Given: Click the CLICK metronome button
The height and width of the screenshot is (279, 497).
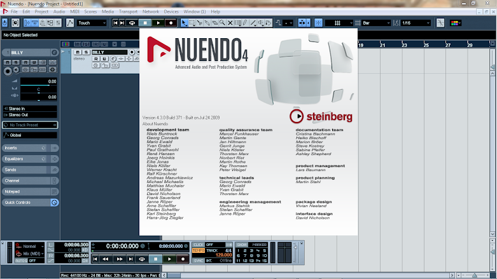Looking at the screenshot, I should 198,245.
